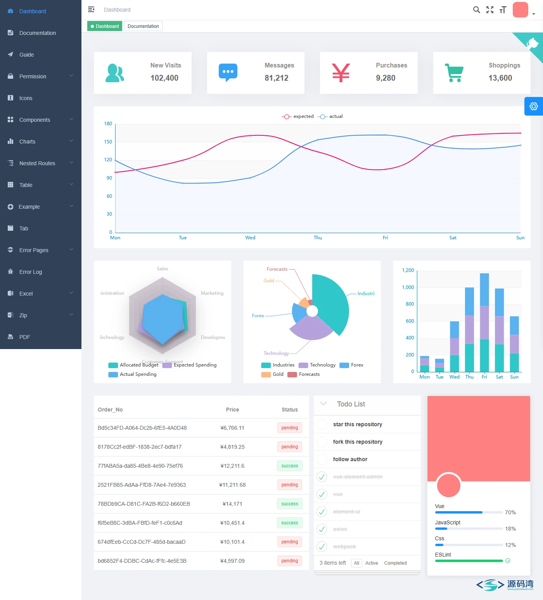
Task: Toggle all todos with the chevron
Action: click(x=323, y=404)
